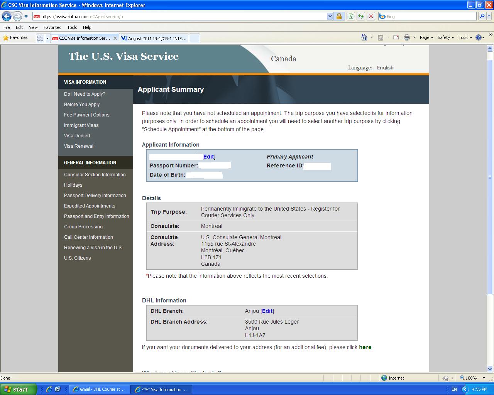Viewport: 494px width, 395px height.
Task: Click the green 'here' delivery link
Action: coord(365,347)
